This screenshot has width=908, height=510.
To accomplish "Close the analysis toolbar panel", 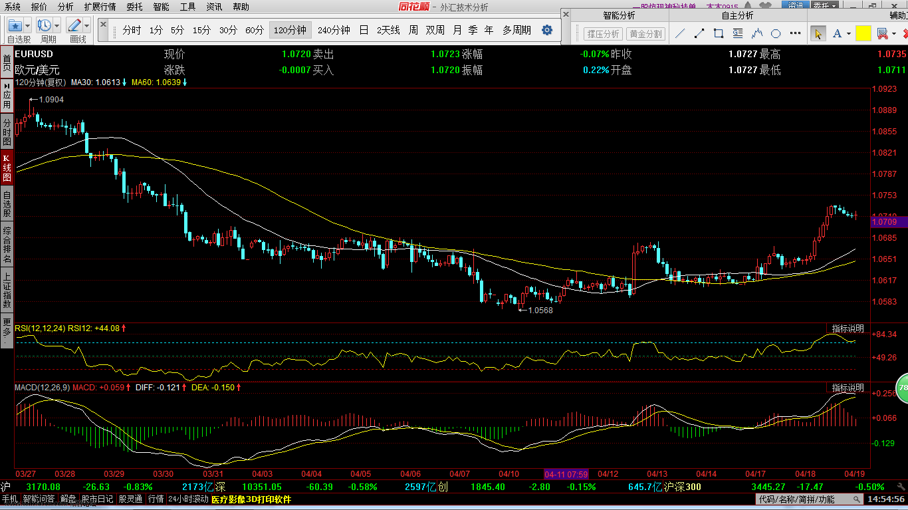I will coord(566,13).
